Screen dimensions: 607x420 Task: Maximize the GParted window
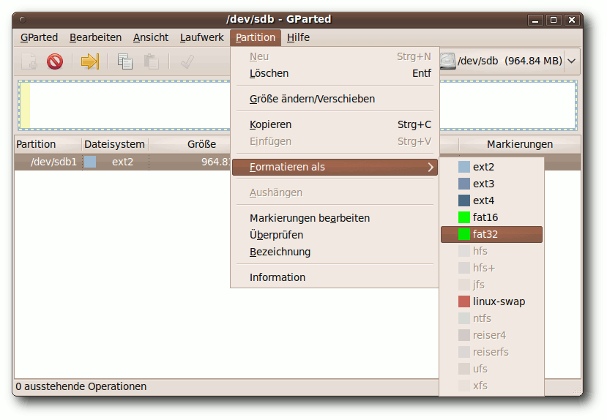click(x=554, y=20)
